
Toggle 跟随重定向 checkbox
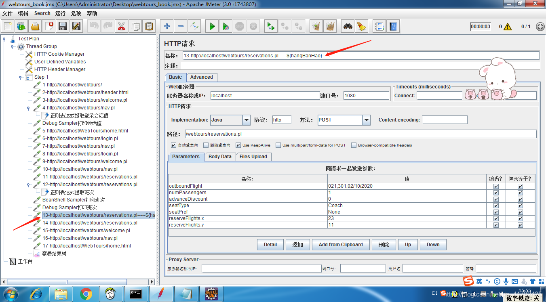pyautogui.click(x=206, y=145)
